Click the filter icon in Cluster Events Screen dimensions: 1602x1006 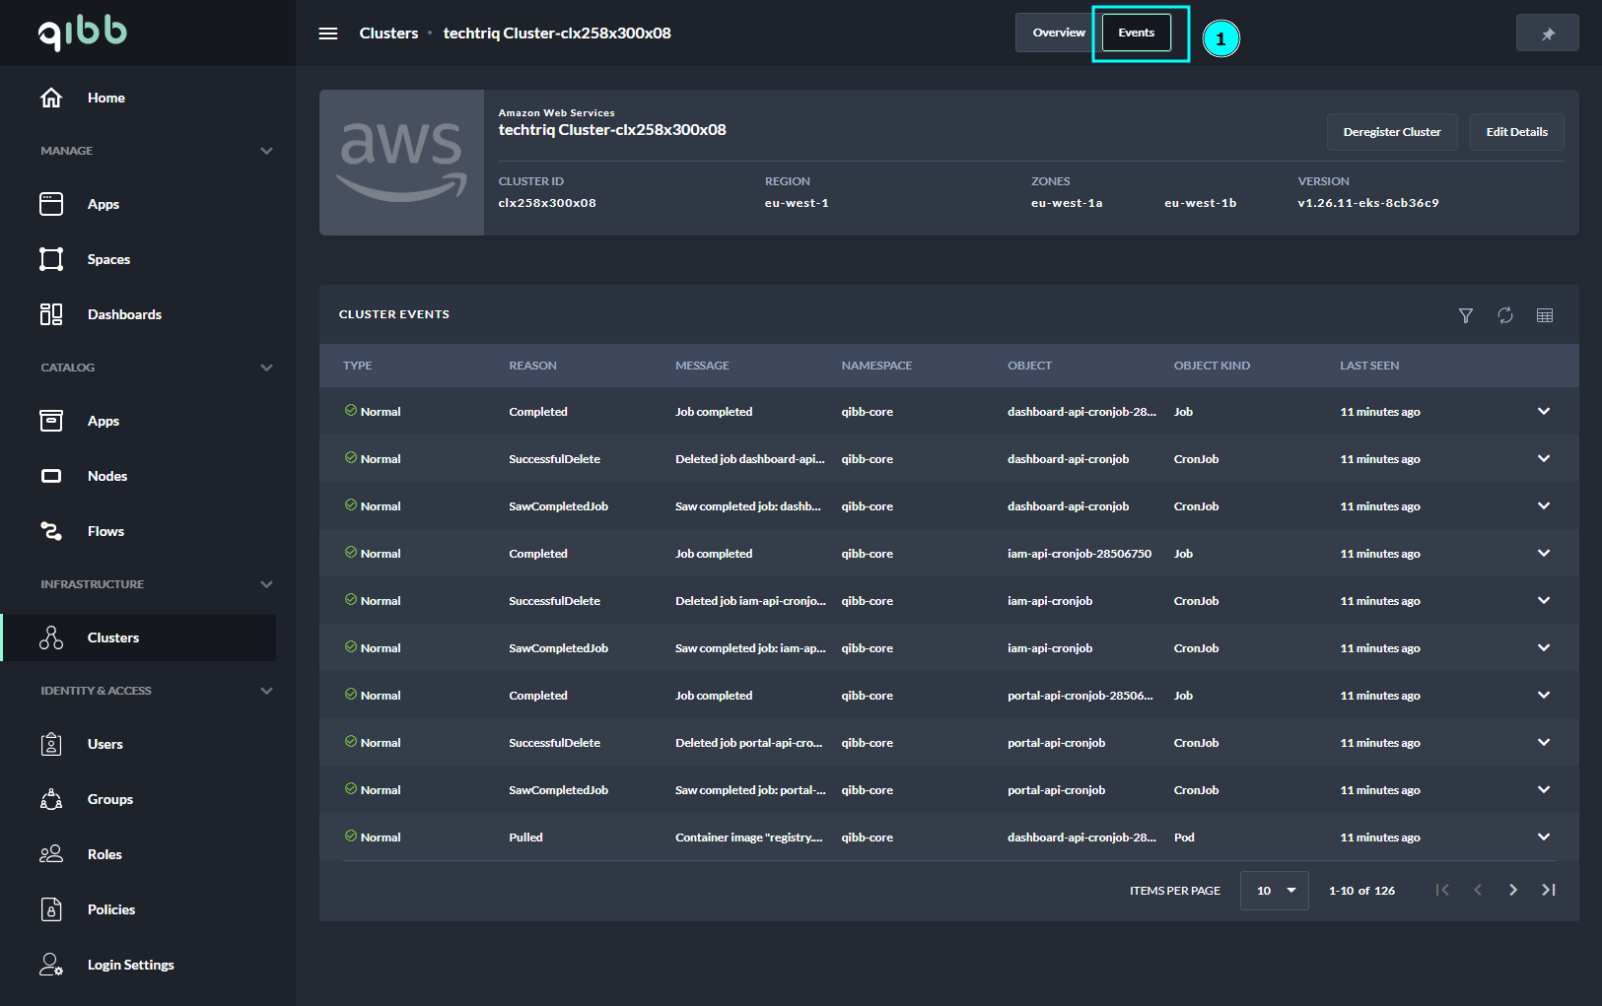pyautogui.click(x=1465, y=315)
